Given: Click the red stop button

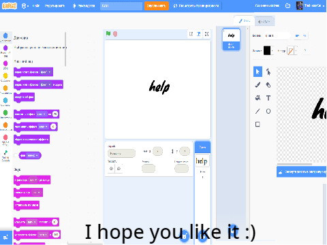Looking at the screenshot, I should pyautogui.click(x=115, y=34).
